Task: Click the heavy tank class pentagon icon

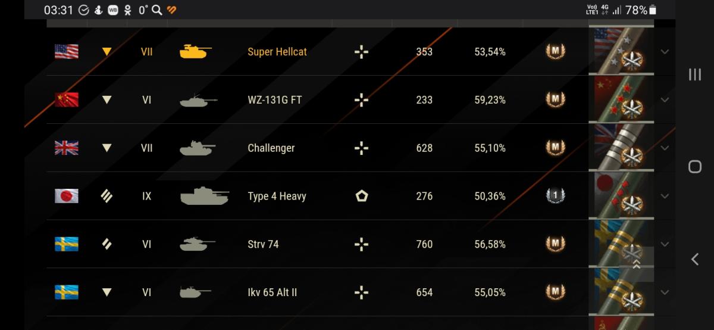Action: pyautogui.click(x=361, y=196)
